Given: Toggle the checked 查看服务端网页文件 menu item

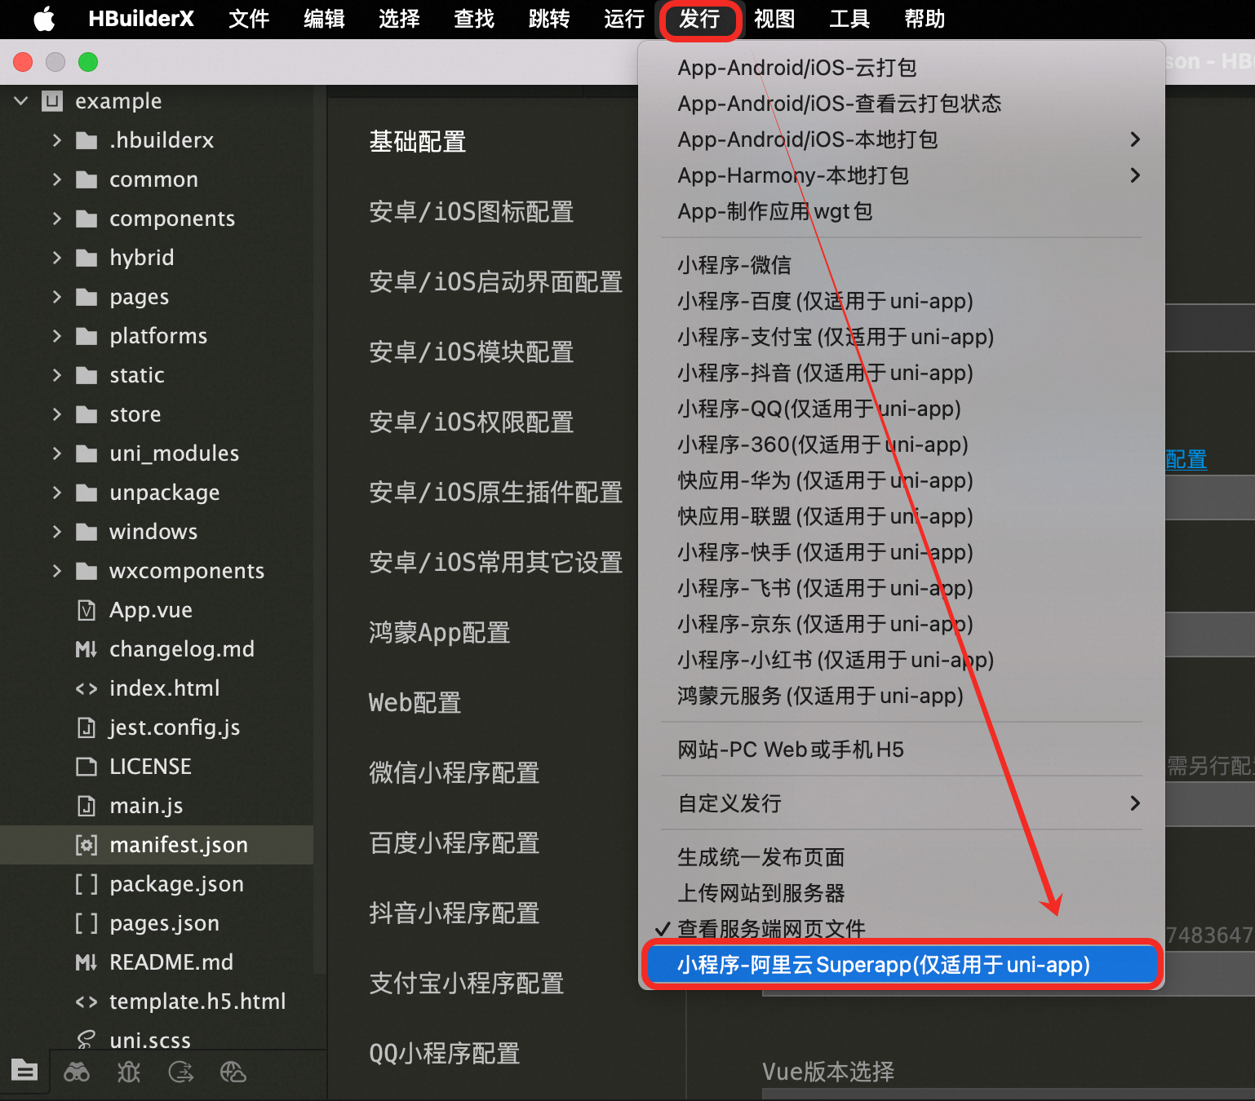Looking at the screenshot, I should [902, 929].
